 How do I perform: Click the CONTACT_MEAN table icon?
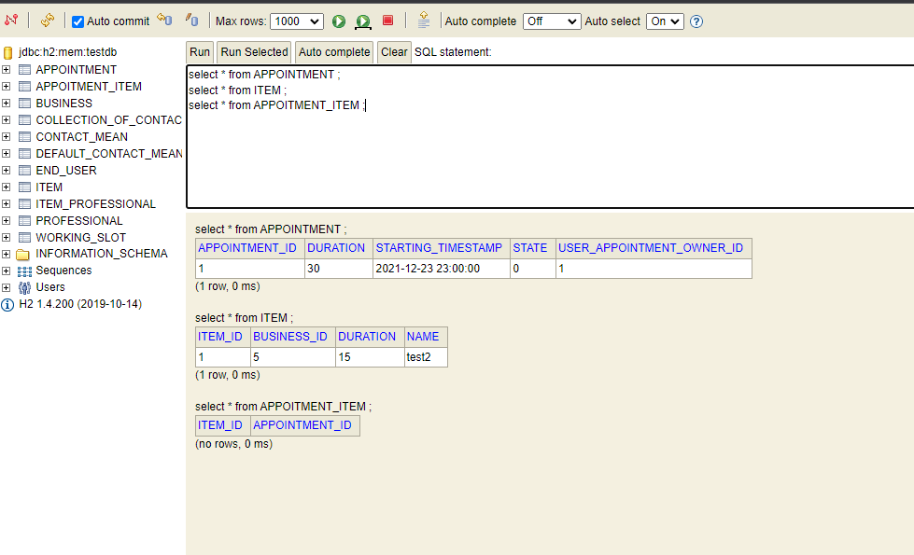click(24, 137)
